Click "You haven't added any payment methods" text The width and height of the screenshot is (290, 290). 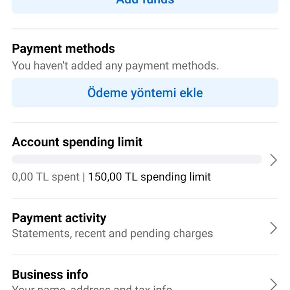(115, 66)
